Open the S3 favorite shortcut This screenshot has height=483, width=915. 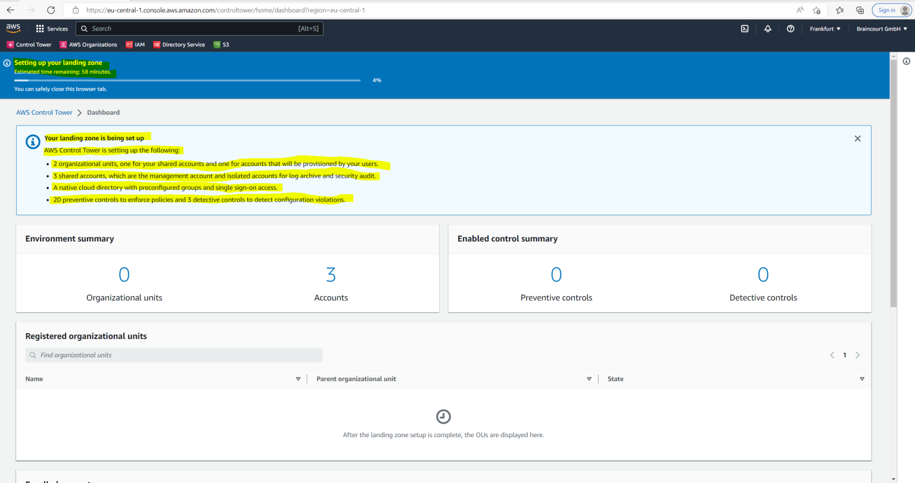[x=221, y=44]
